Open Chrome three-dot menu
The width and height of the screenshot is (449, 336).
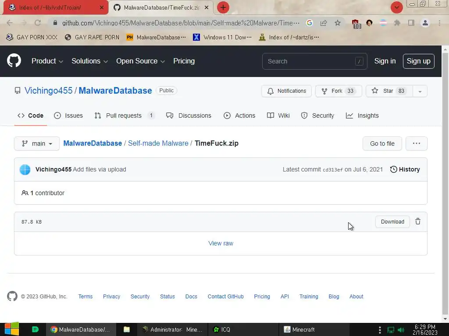pyautogui.click(x=439, y=23)
